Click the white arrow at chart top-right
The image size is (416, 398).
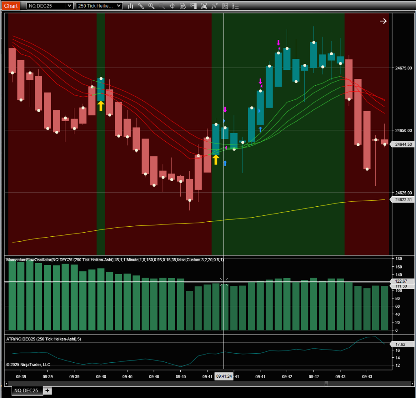383,21
